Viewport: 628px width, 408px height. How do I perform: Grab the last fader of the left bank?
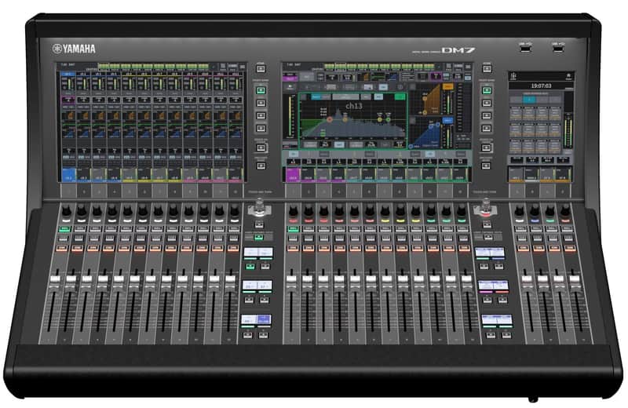[230, 280]
